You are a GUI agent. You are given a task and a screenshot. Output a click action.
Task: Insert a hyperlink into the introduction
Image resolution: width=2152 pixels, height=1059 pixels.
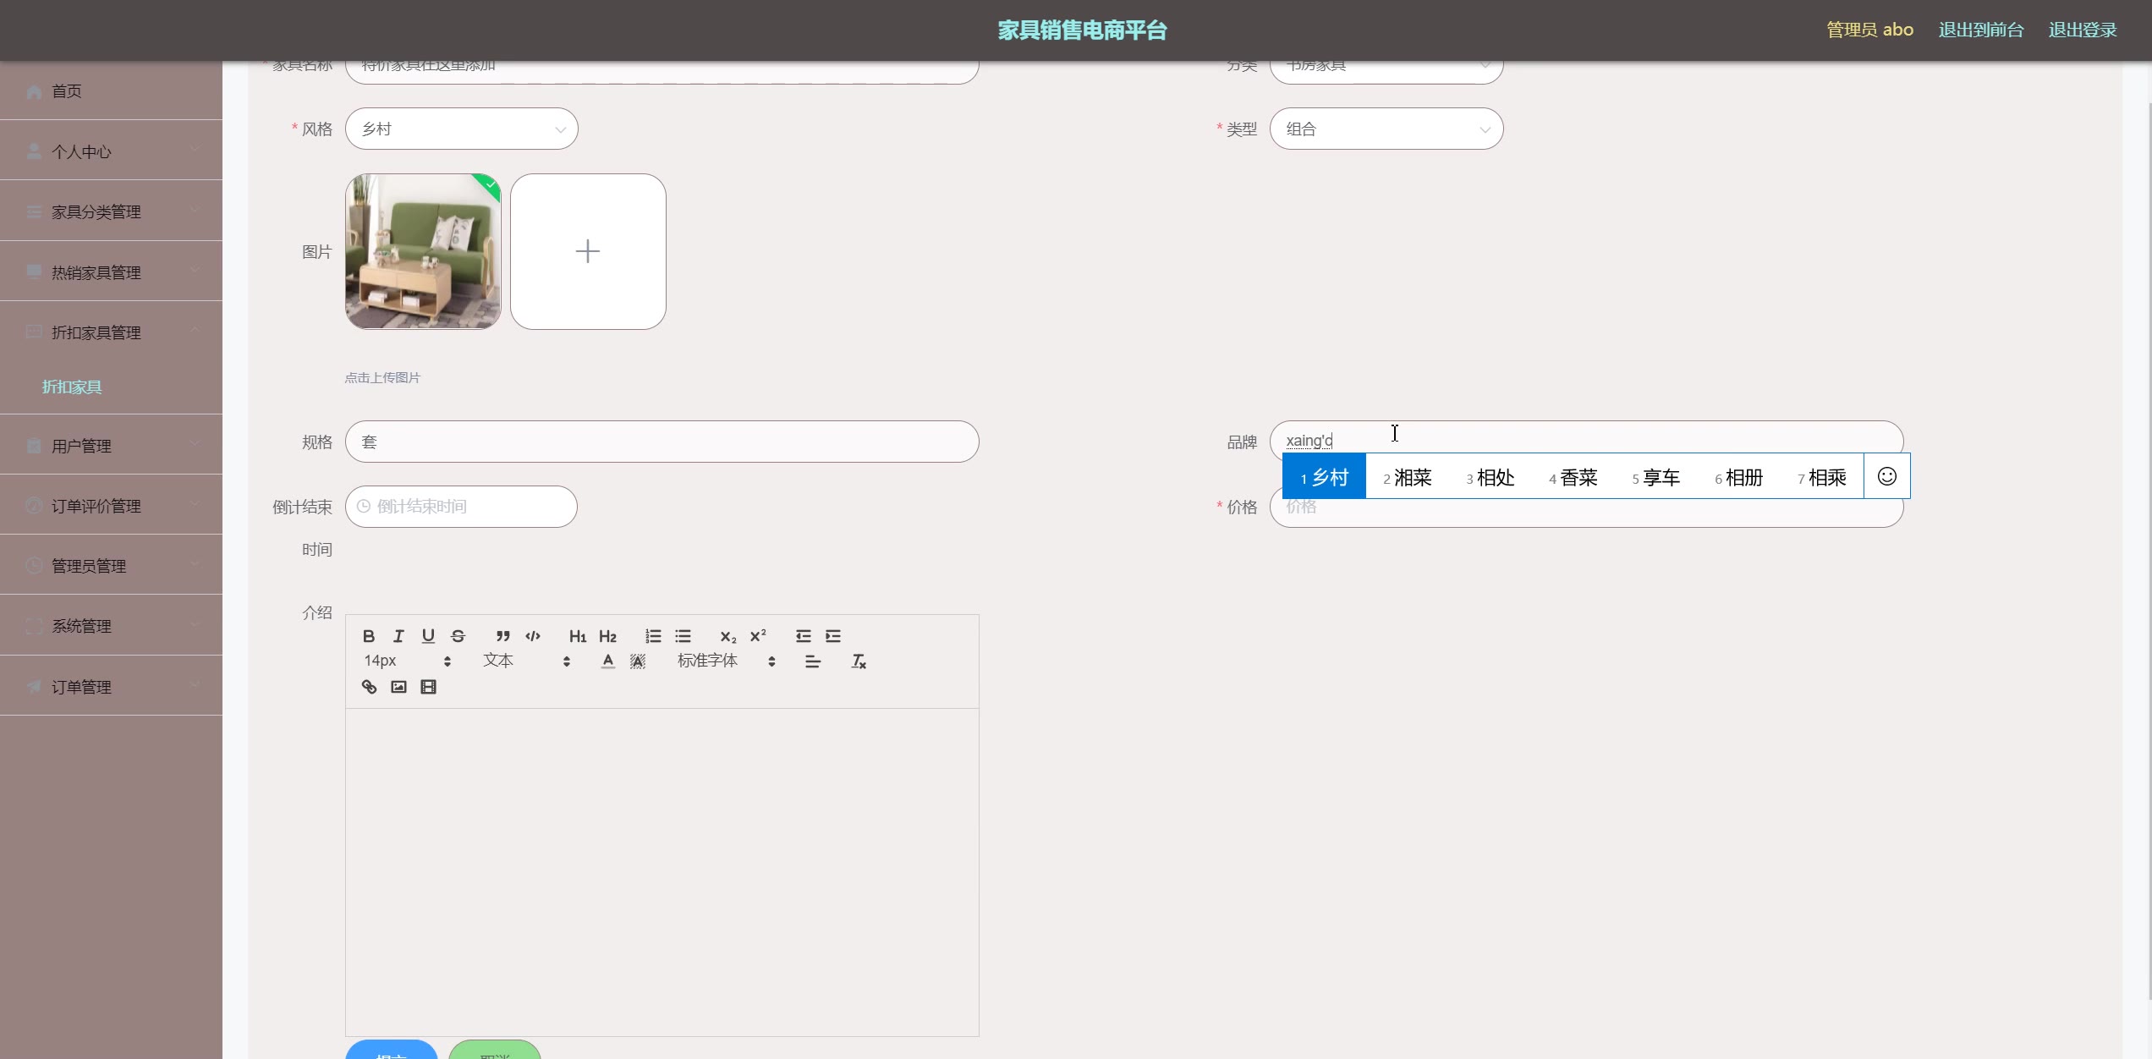pos(369,687)
